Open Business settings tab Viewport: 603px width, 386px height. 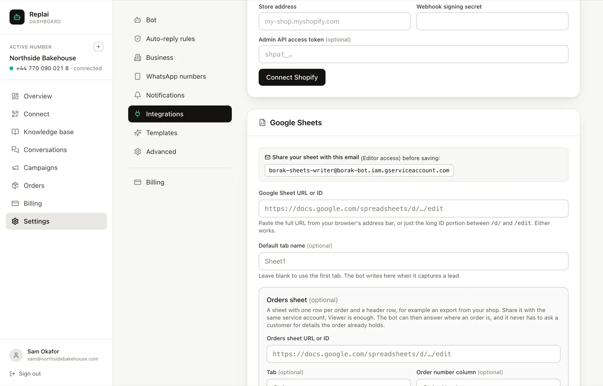point(180,58)
